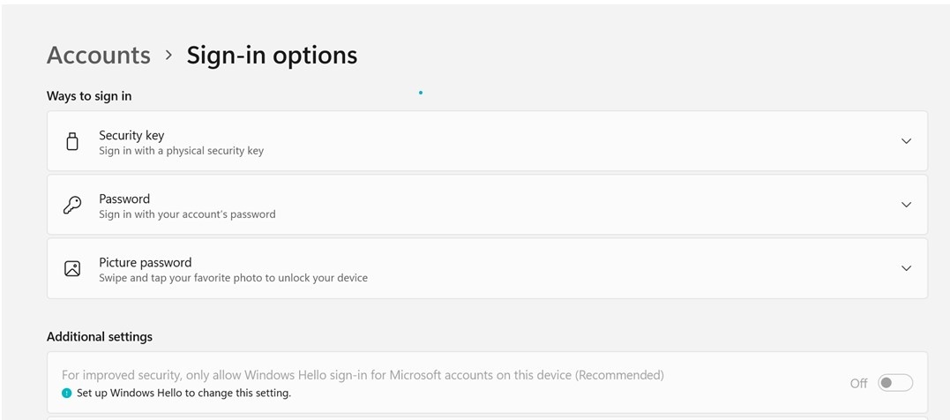Click the Security key USB icon
The height and width of the screenshot is (420, 950).
click(x=72, y=141)
